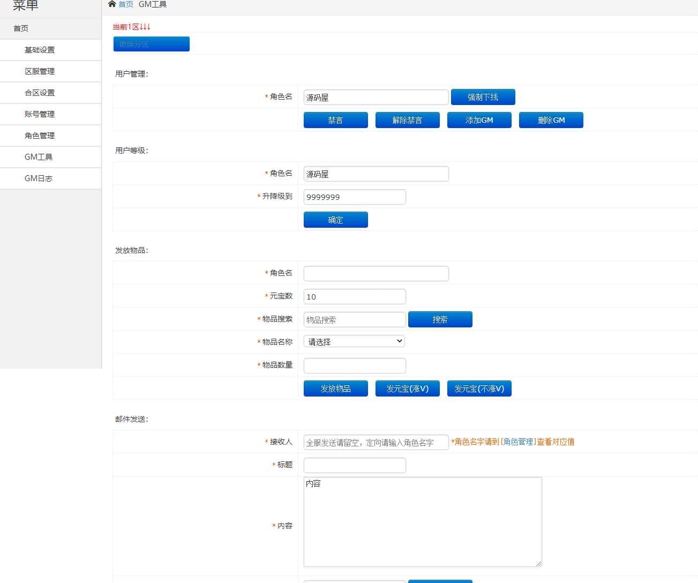The height and width of the screenshot is (583, 698).
Task: Click the 发元宝(不涨V) button
Action: point(479,388)
